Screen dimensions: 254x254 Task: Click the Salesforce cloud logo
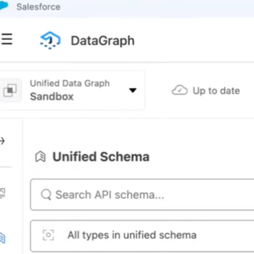point(4,6)
